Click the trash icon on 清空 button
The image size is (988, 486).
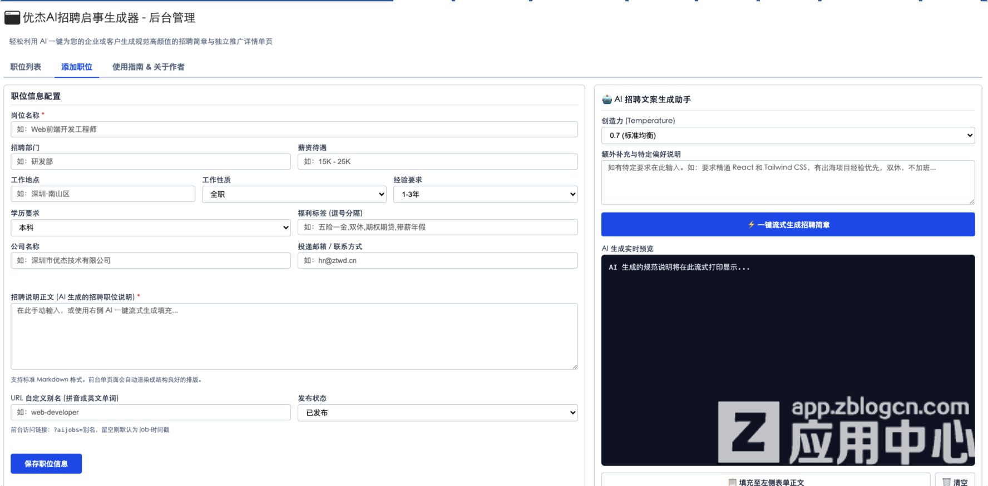pyautogui.click(x=946, y=482)
